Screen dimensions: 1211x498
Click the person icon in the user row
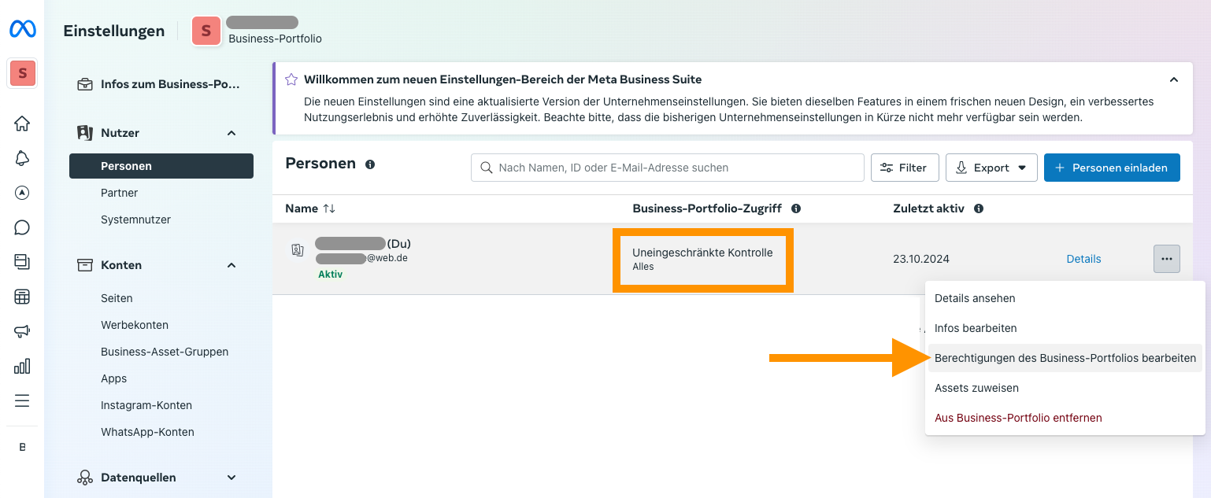coord(298,250)
